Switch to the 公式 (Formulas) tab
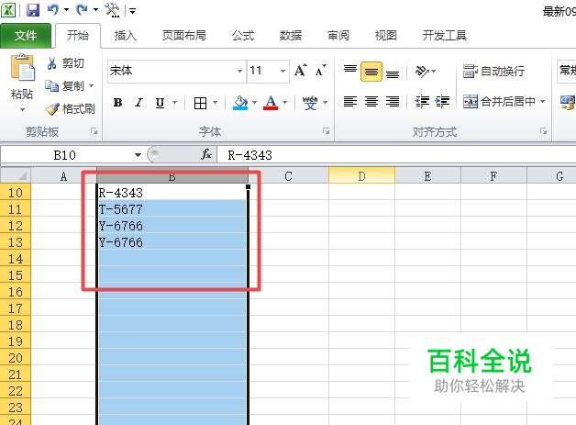Viewport: 576px width, 425px height. pyautogui.click(x=242, y=35)
